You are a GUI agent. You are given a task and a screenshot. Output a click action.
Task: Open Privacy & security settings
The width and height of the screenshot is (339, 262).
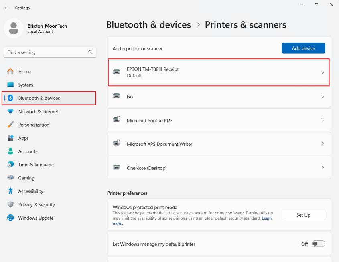tap(49, 205)
